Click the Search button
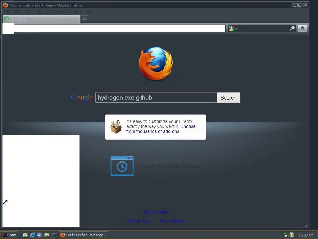The image size is (318, 239). coord(228,98)
